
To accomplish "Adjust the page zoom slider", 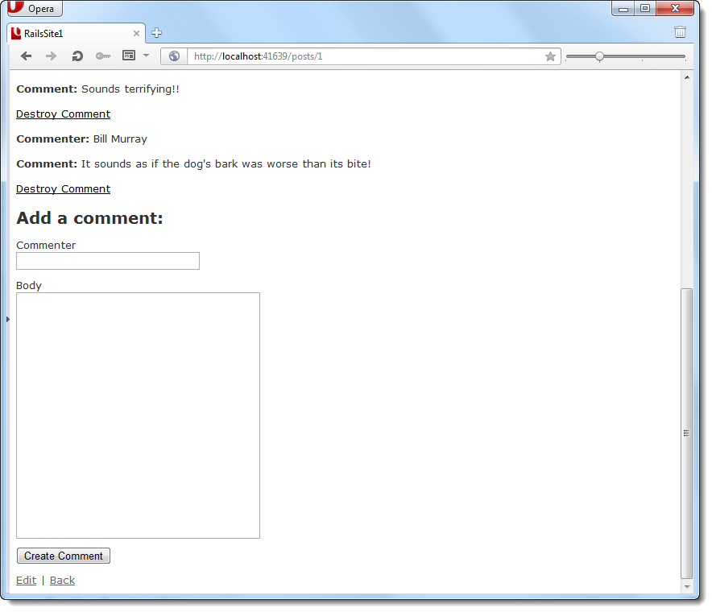I will click(599, 56).
